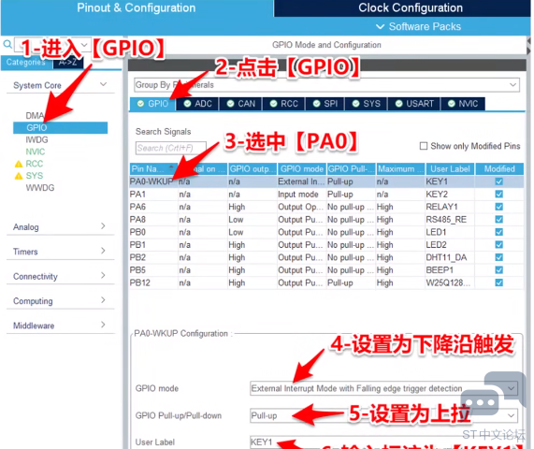Viewport: 534px width, 449px height.
Task: Select the PB0 pin row
Action: (x=326, y=232)
